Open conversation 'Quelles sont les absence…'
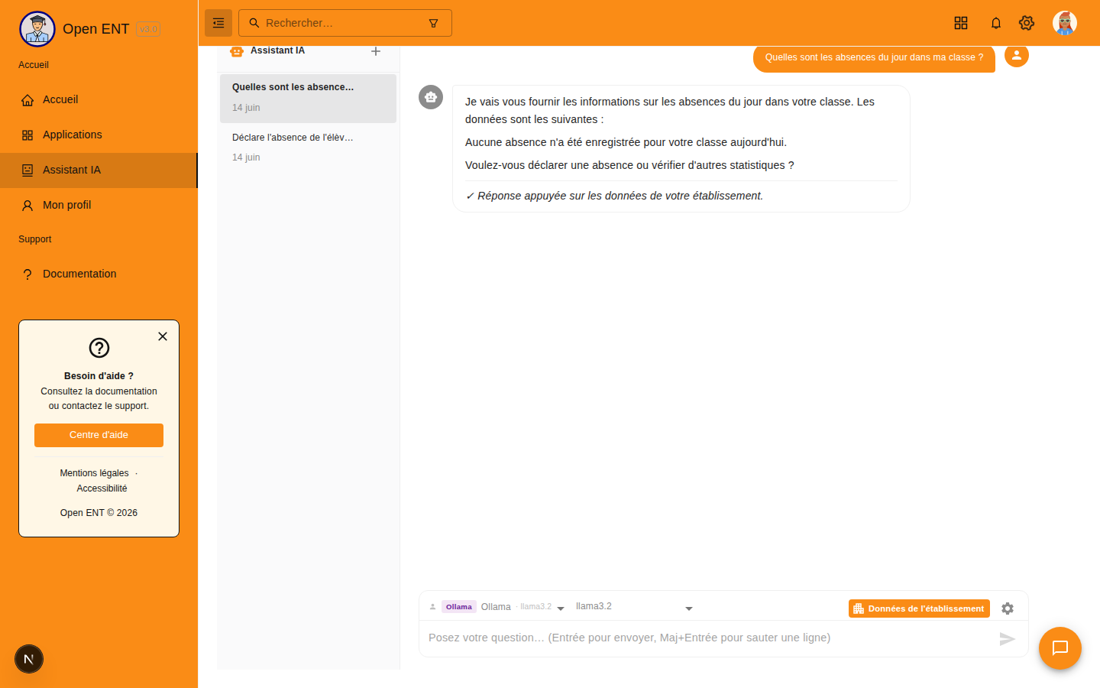The height and width of the screenshot is (688, 1100). point(308,98)
